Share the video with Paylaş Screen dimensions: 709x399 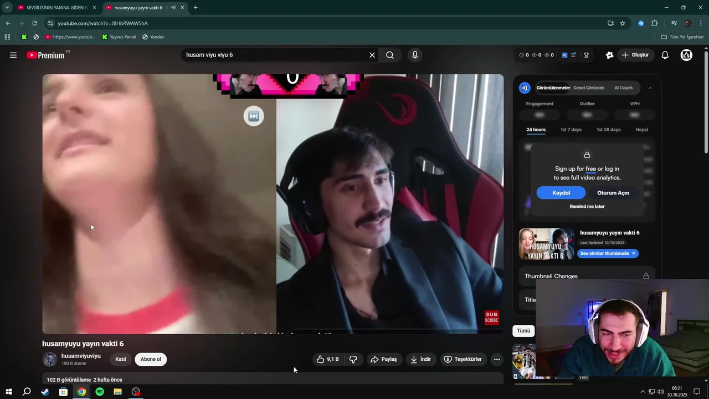coord(383,359)
